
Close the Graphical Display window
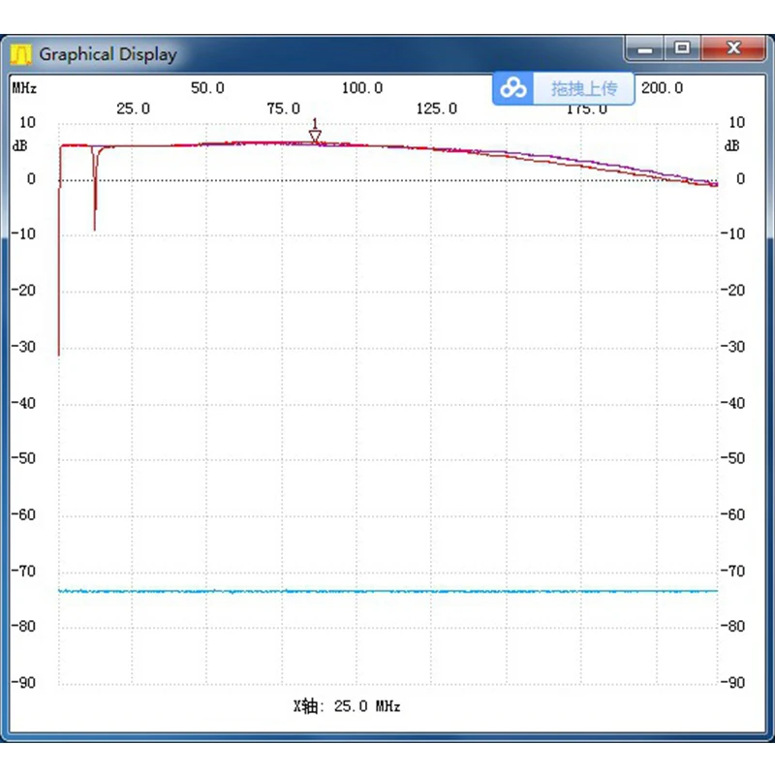coord(733,48)
